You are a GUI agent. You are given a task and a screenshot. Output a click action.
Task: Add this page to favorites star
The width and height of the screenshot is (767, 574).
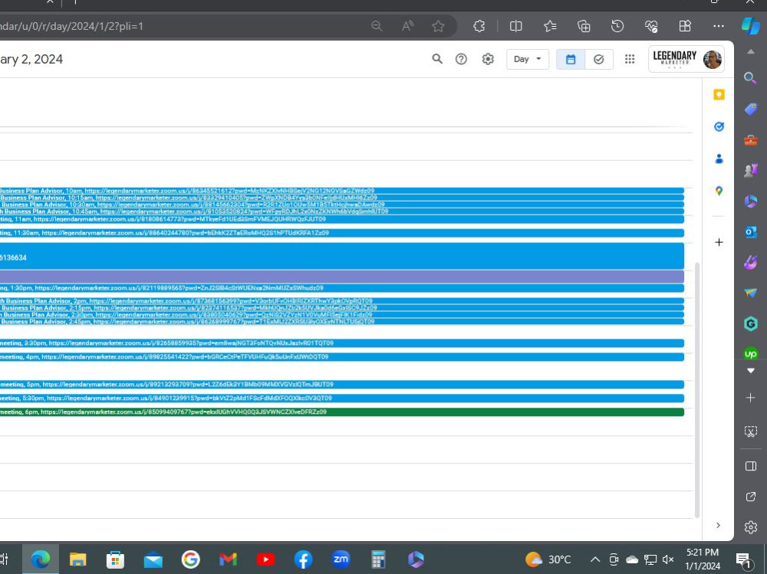tap(438, 26)
